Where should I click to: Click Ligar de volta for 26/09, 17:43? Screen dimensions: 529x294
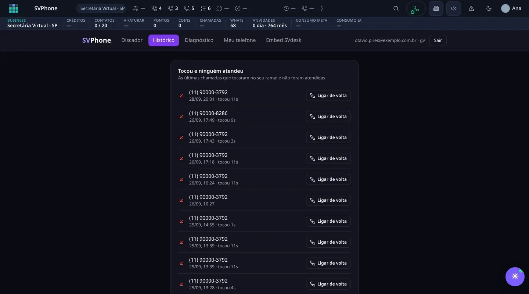328,137
